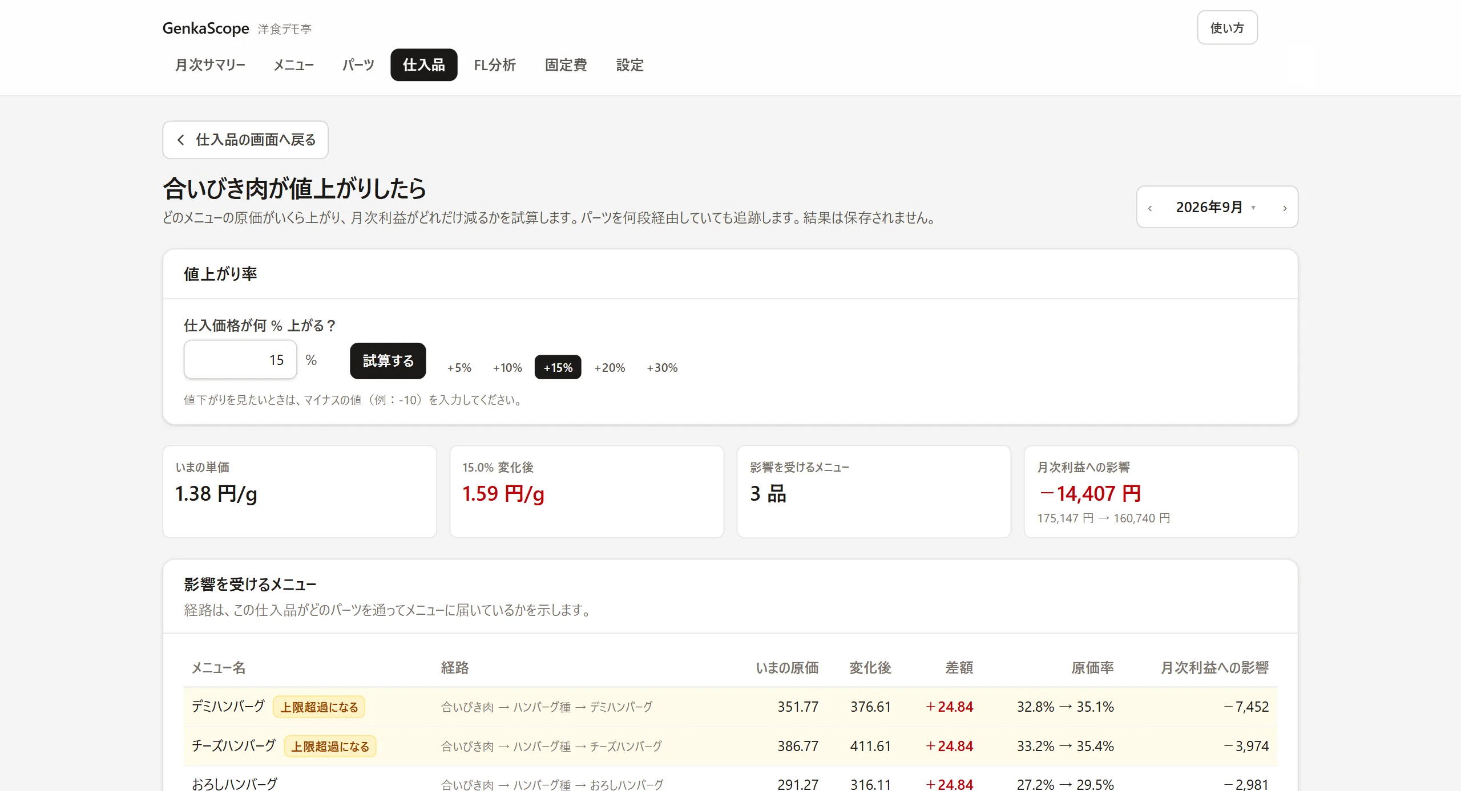The image size is (1461, 791).
Task: Open the パーツ tab
Action: (x=358, y=65)
